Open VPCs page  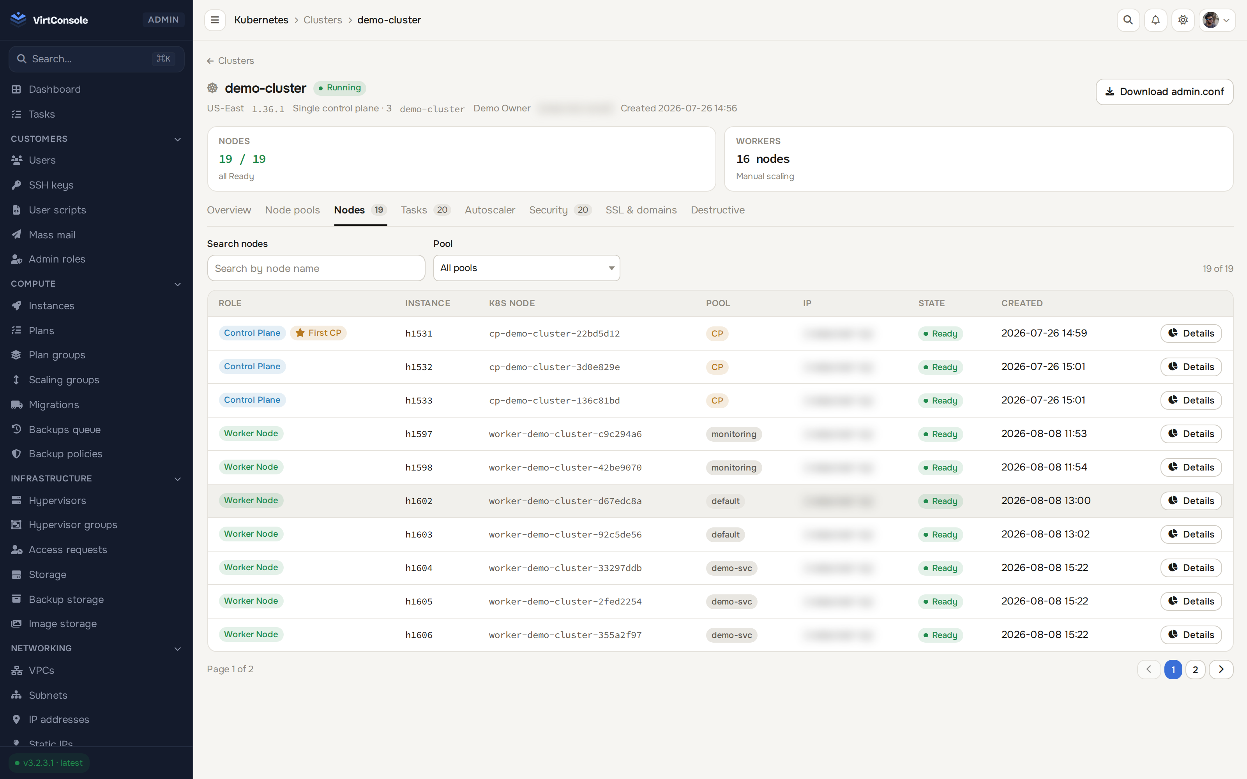[96, 670]
